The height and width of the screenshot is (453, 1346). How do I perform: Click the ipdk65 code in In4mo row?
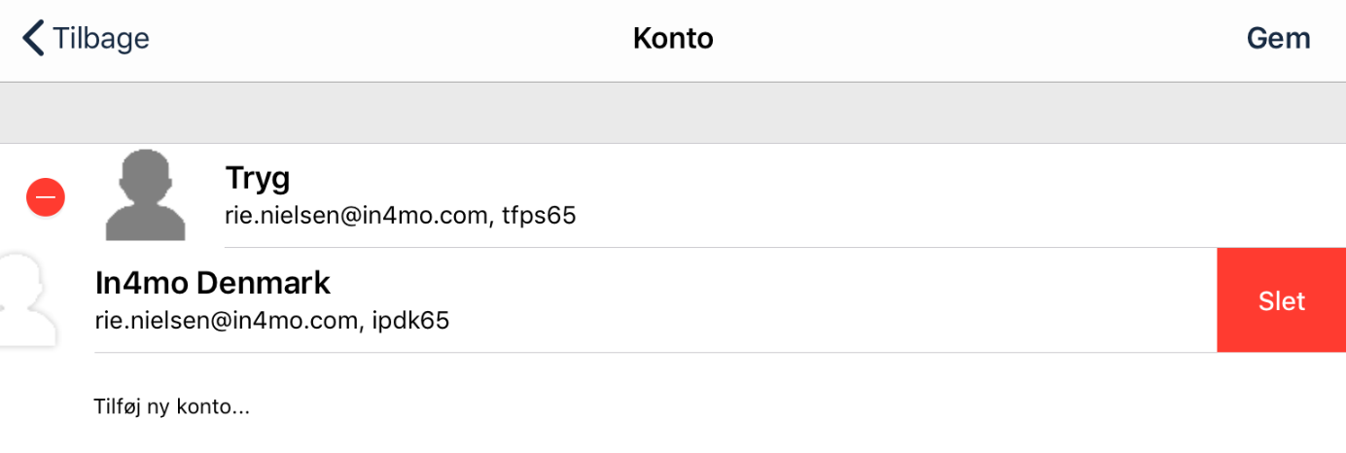click(410, 320)
